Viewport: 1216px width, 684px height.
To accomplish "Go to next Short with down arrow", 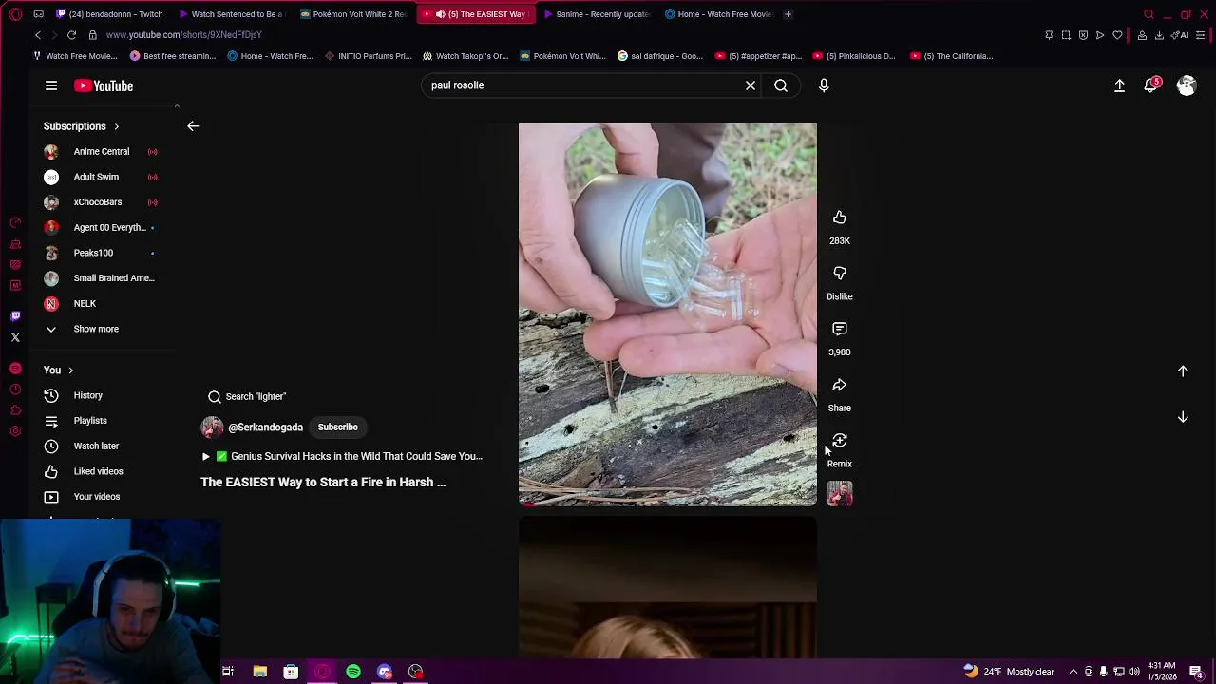I will 1183,417.
